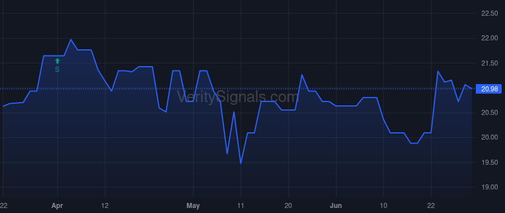This screenshot has width=505, height=213.
Task: Click the green S signal arrow marker
Action: tap(57, 61)
